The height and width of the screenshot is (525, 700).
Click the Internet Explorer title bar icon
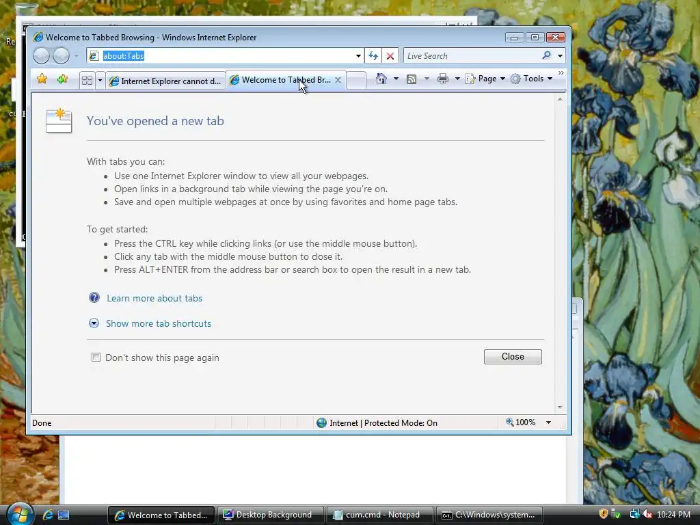point(38,37)
